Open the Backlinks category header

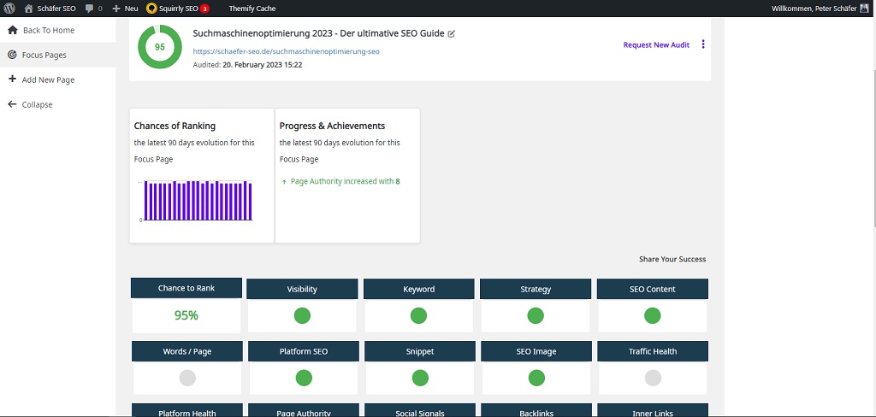(536, 410)
